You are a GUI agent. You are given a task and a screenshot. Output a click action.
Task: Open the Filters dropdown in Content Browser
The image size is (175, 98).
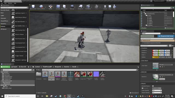[39, 70]
